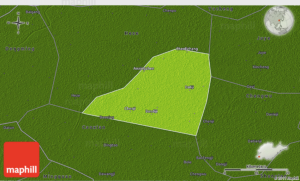
Task: Select the Dingtao town label
Action: tap(110, 145)
